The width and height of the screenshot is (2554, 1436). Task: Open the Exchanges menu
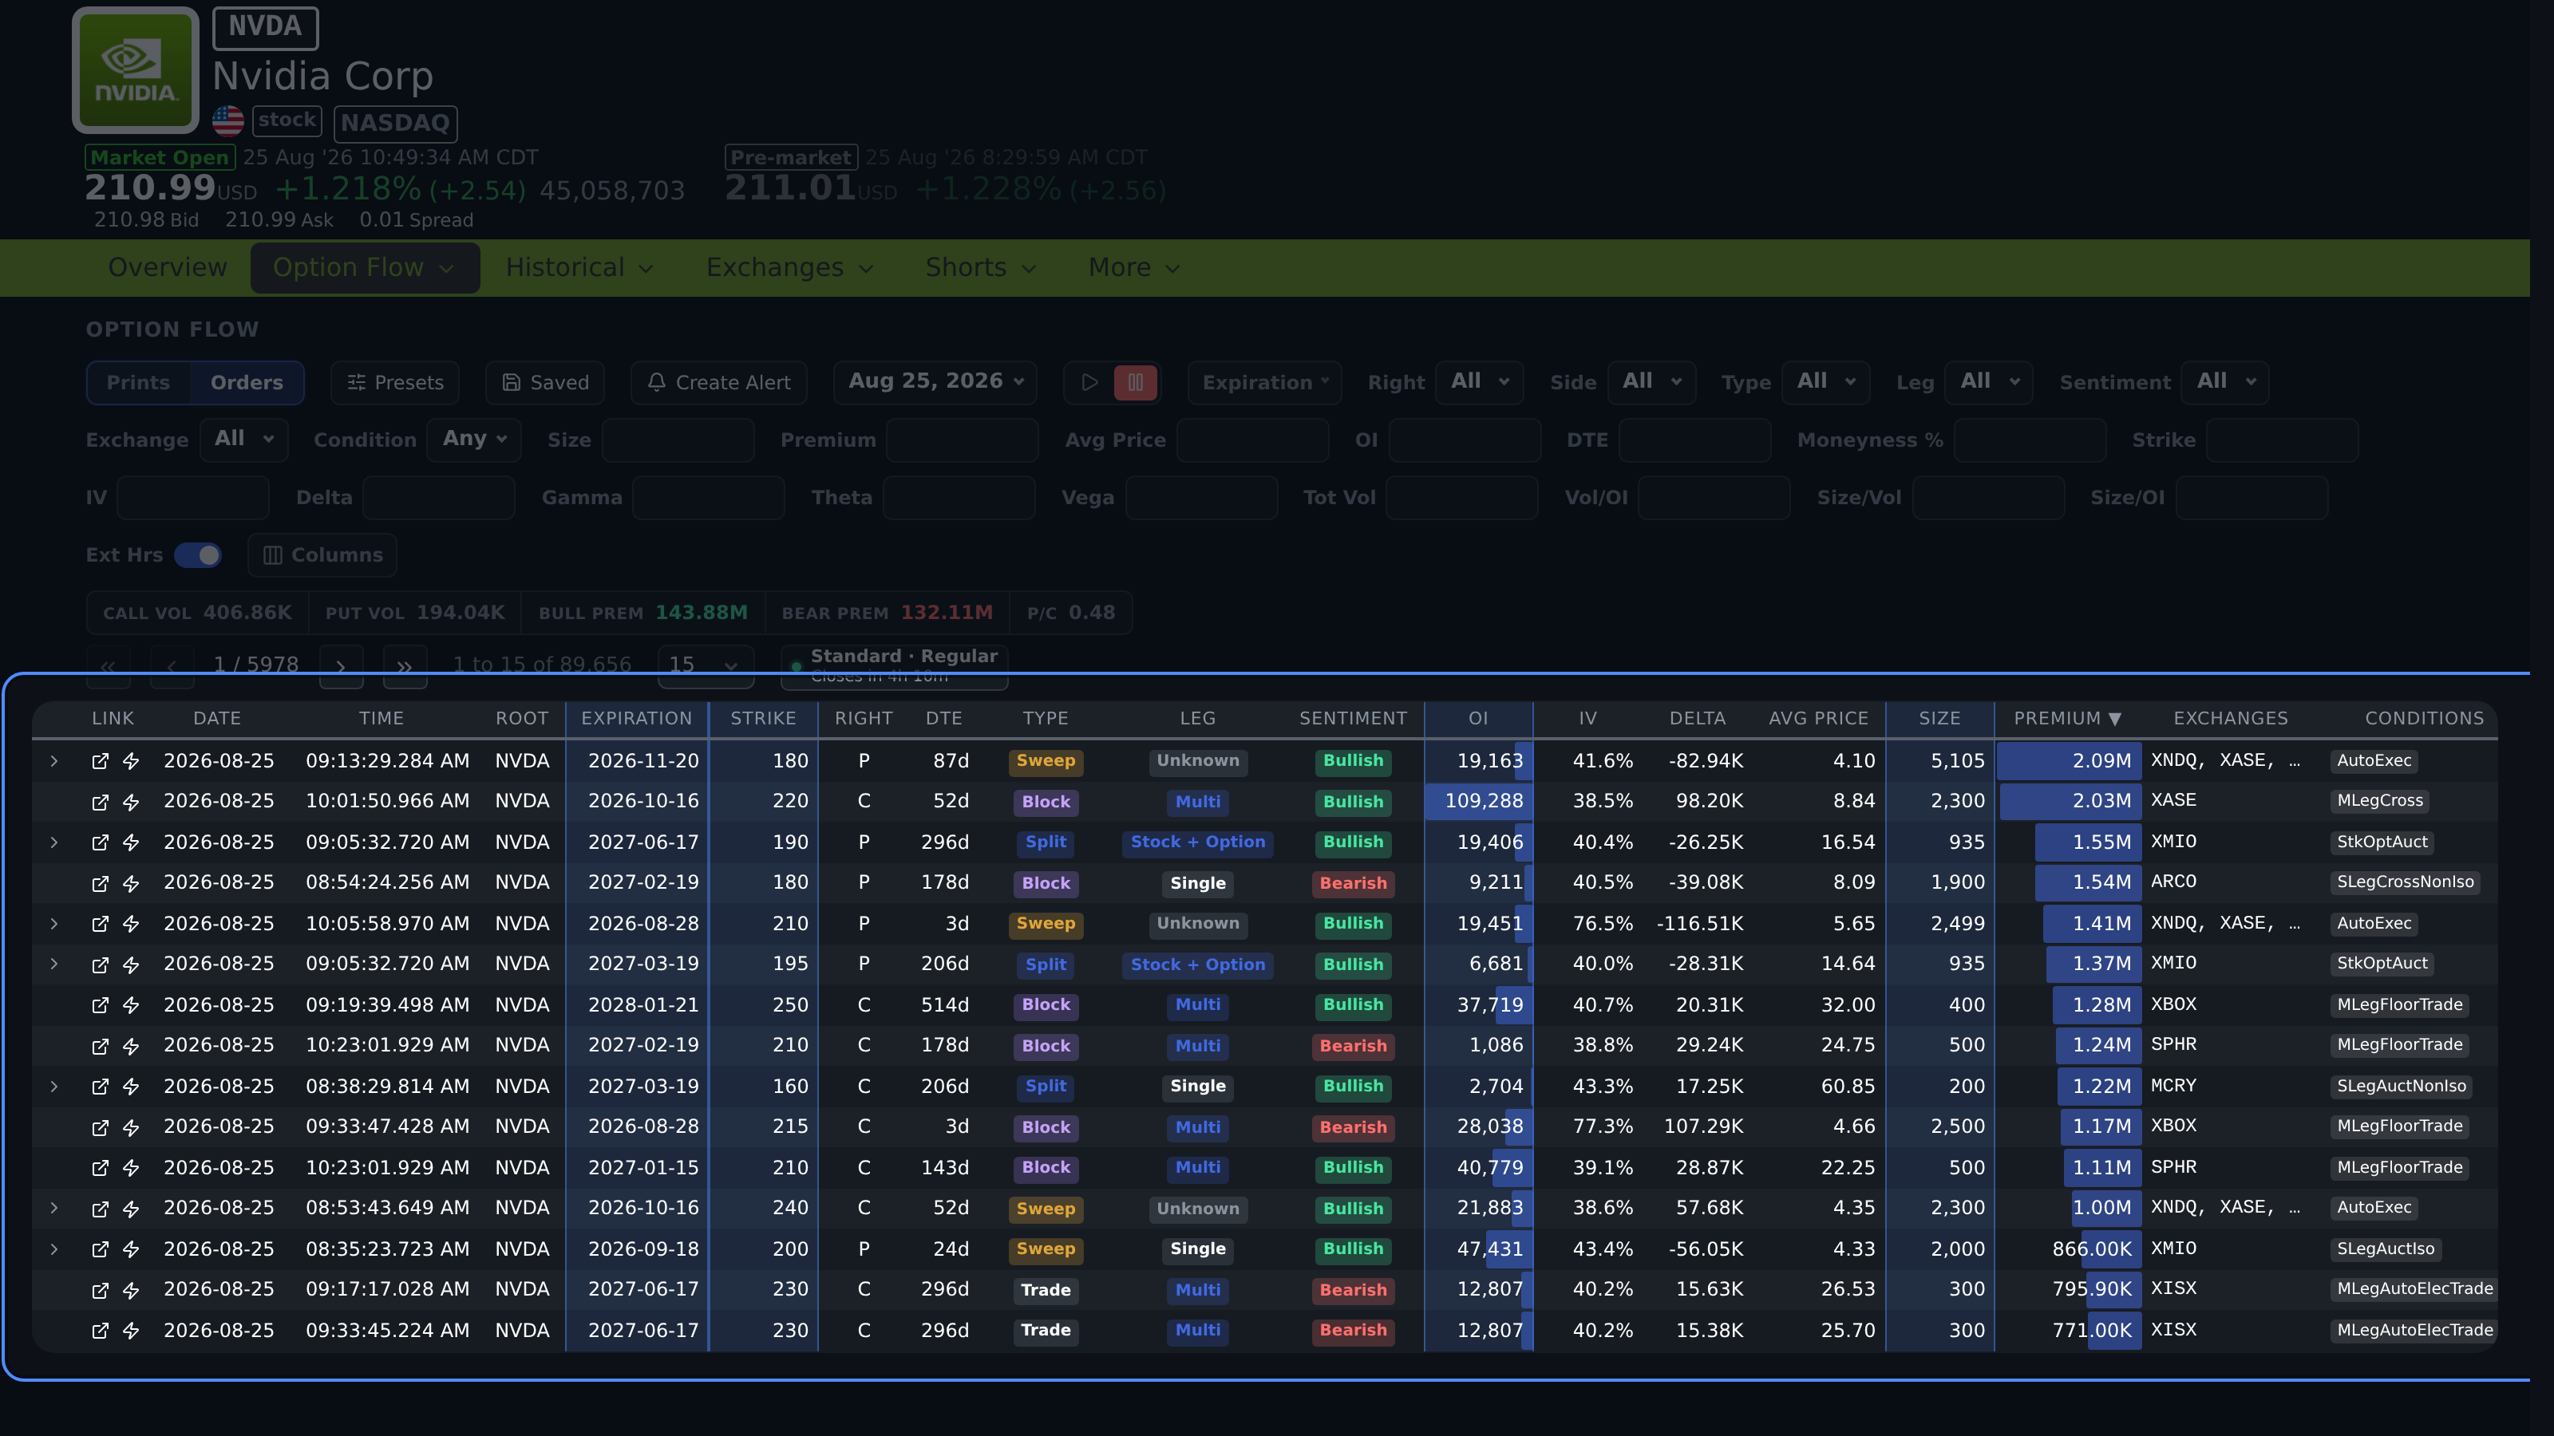click(789, 267)
